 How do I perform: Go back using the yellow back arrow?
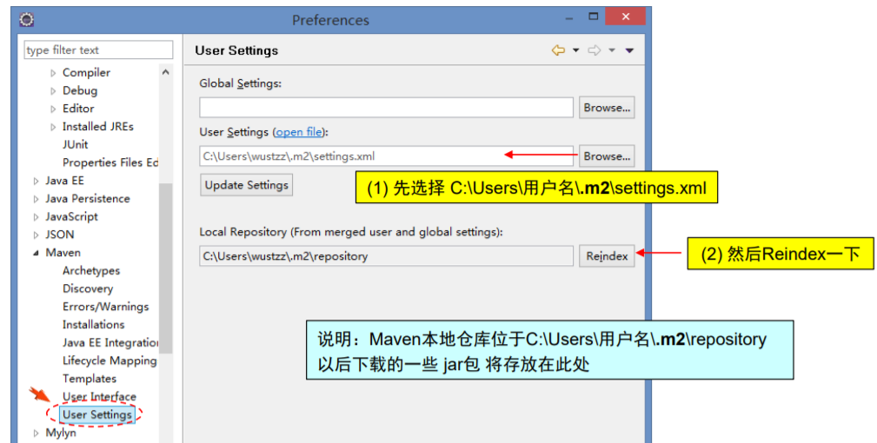pyautogui.click(x=558, y=50)
